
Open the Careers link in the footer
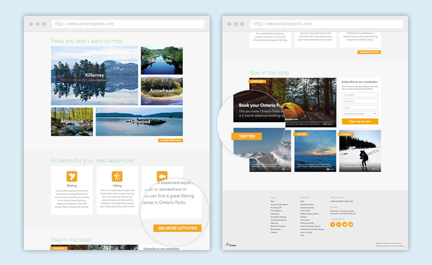pos(274,232)
